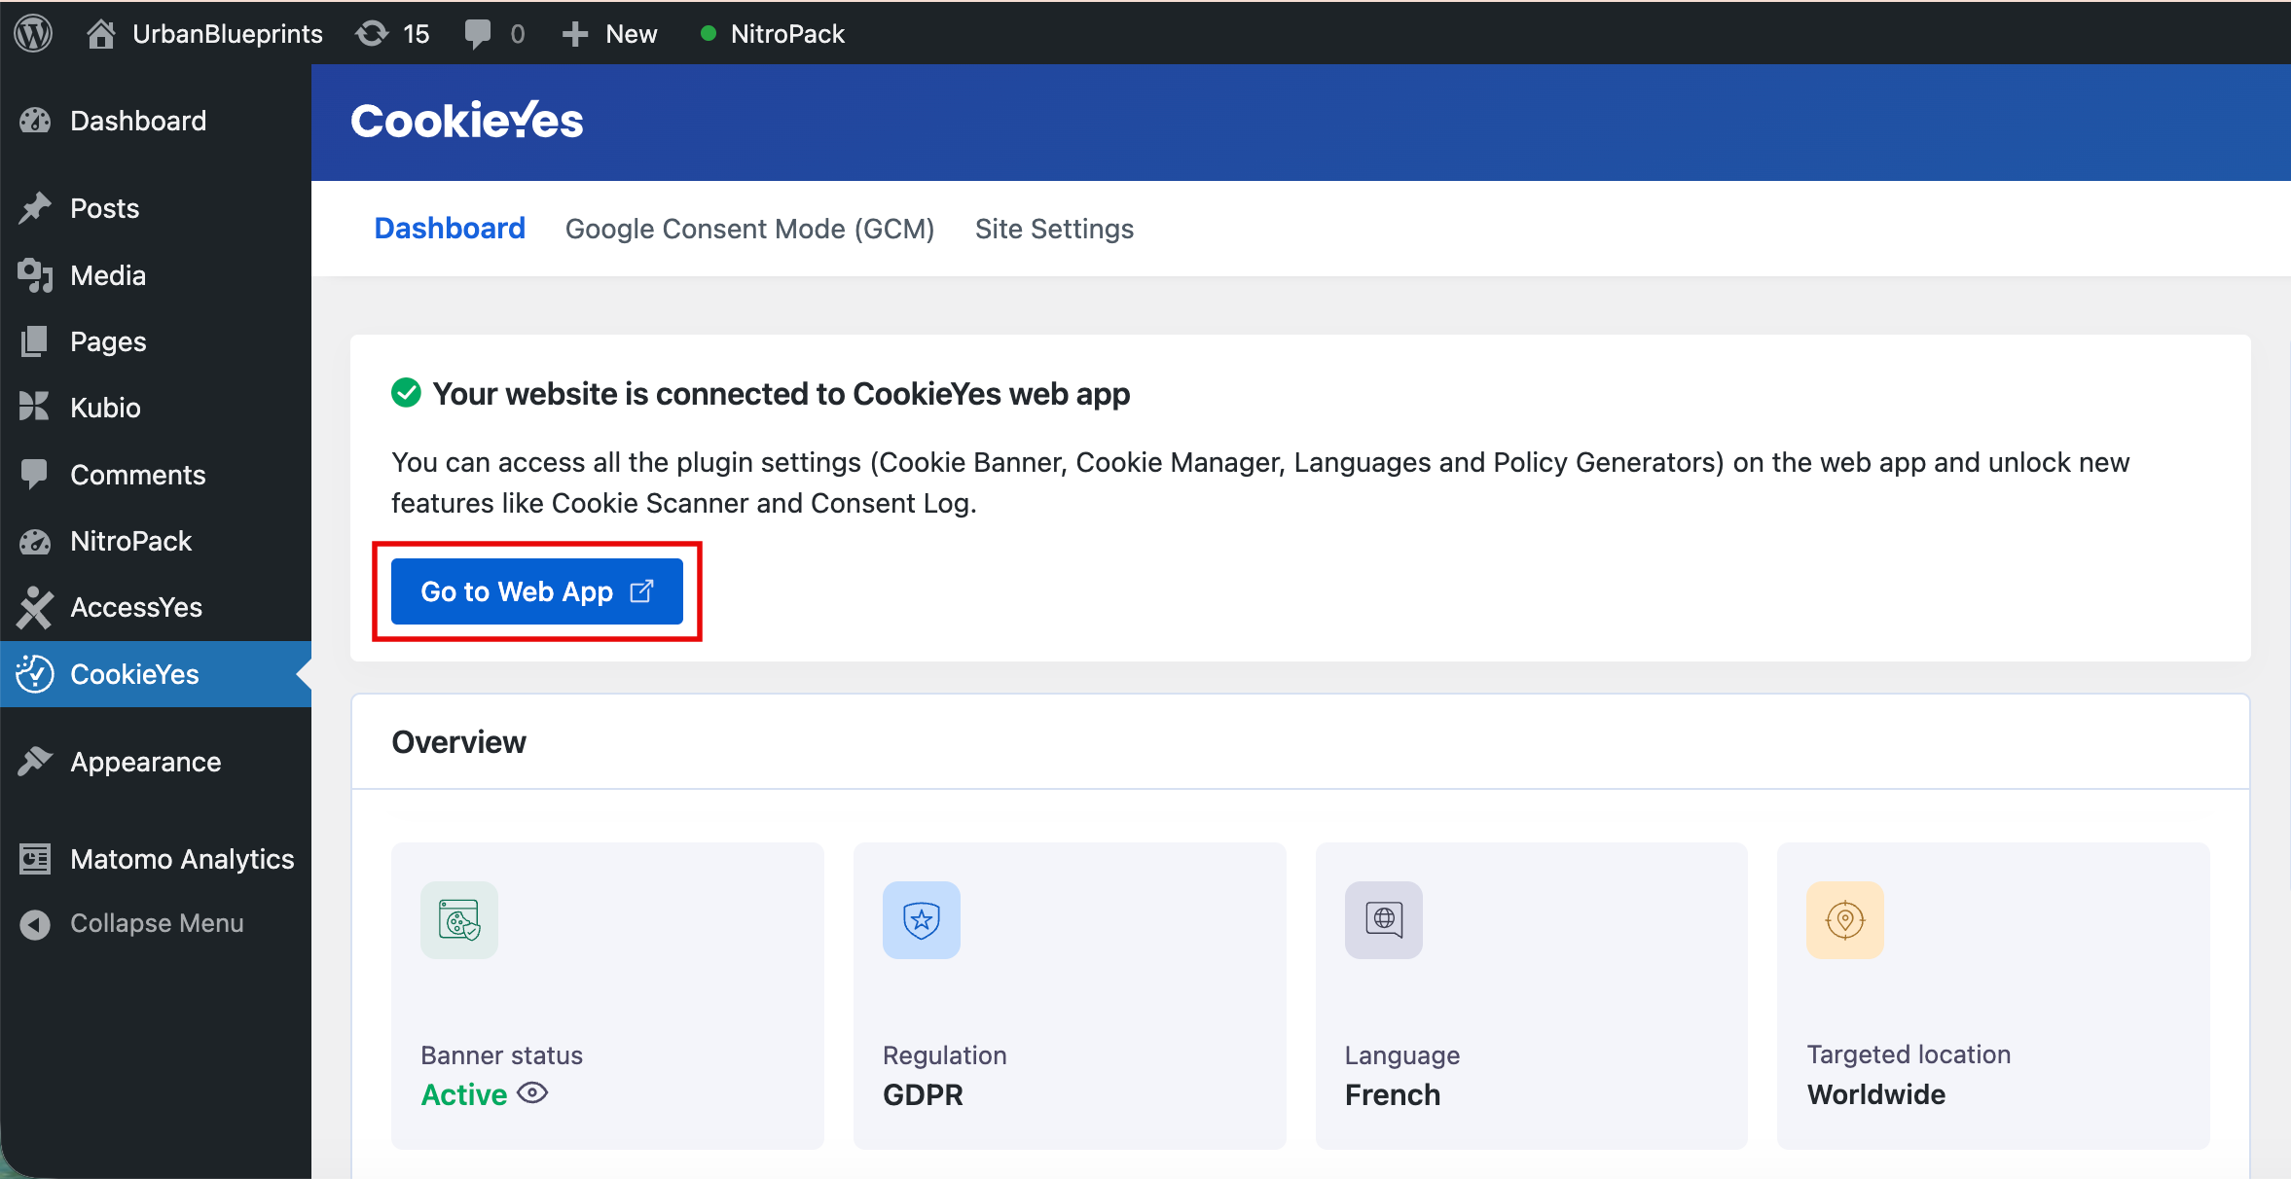Go to Appearance in the sidebar

point(145,762)
